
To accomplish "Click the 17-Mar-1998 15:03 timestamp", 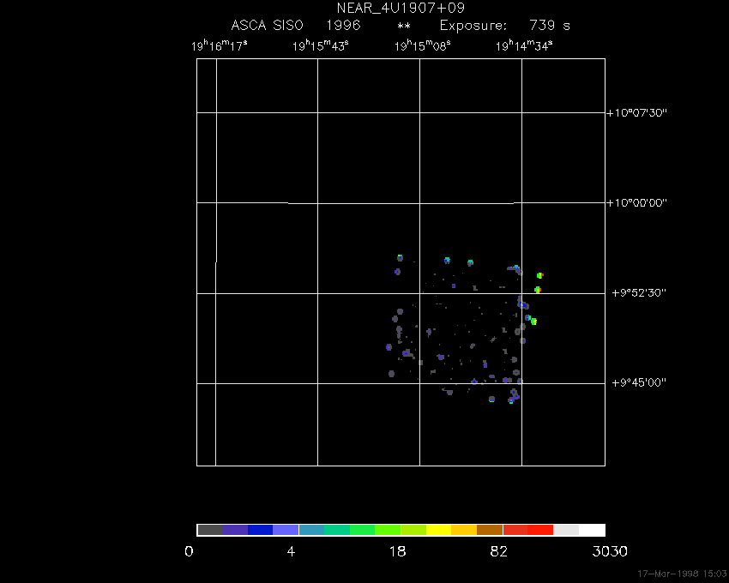I will coord(682,574).
